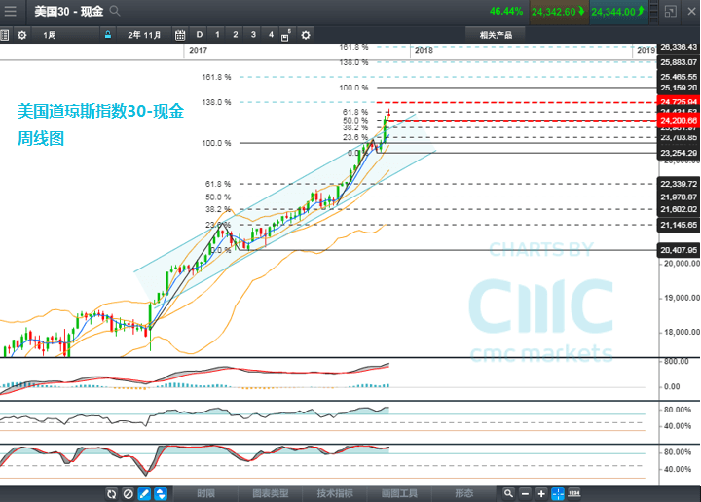
Task: Close the chart panel
Action: click(x=691, y=11)
